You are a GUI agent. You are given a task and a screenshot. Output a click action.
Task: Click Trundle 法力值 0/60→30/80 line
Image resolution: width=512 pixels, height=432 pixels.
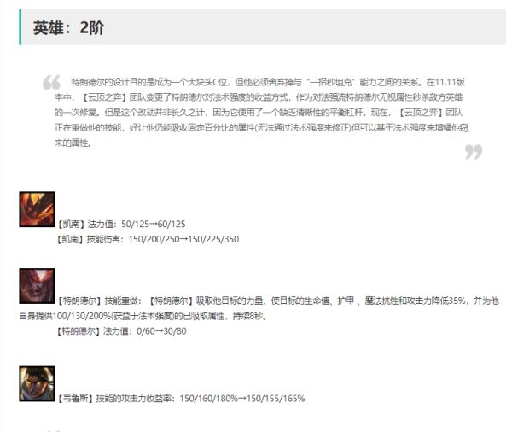coord(121,331)
